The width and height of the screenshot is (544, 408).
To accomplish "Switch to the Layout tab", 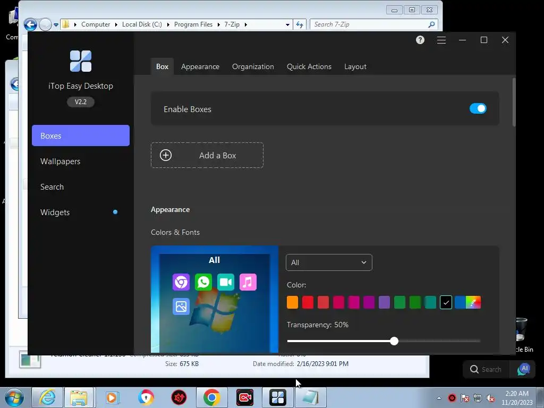I will (x=355, y=66).
